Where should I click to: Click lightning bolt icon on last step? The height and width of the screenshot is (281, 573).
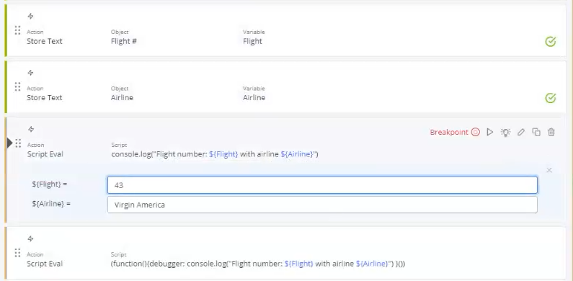click(x=31, y=238)
